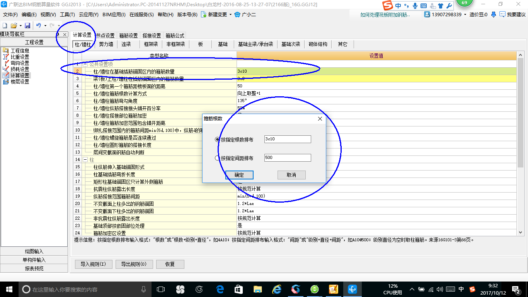The height and width of the screenshot is (297, 528).
Task: Click the Sogou IME logo icon
Action: [388, 5]
